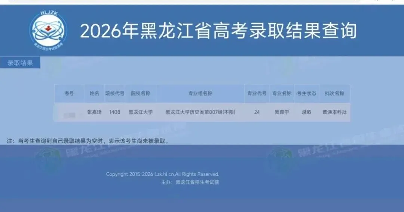The width and height of the screenshot is (404, 212).
Task: Click the 姓名 column header
Action: pyautogui.click(x=94, y=93)
